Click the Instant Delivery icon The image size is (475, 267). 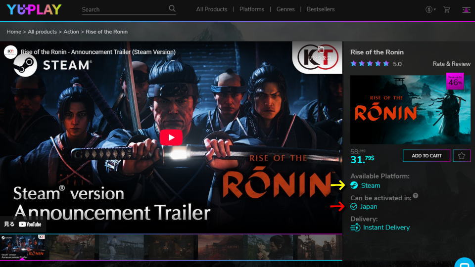[x=355, y=227]
